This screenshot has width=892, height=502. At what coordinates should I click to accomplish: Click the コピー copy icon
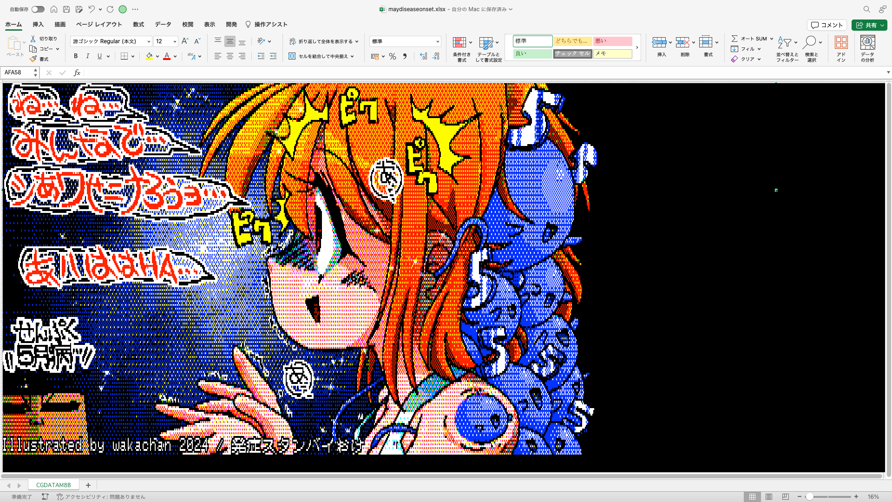[x=33, y=49]
